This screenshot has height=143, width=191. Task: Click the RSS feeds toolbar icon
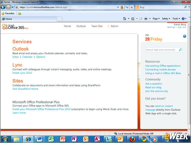(x=133, y=18)
